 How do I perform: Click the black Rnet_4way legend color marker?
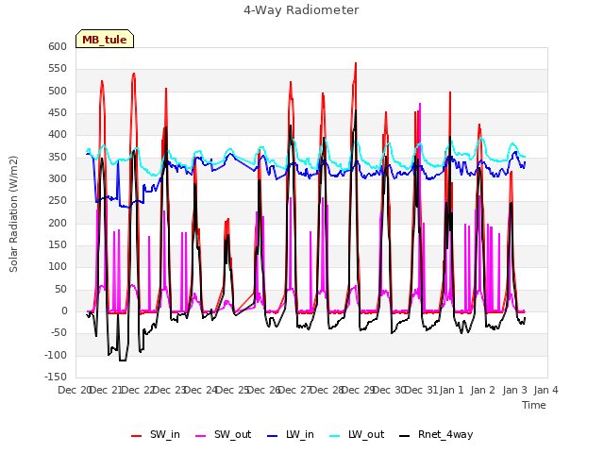click(405, 436)
